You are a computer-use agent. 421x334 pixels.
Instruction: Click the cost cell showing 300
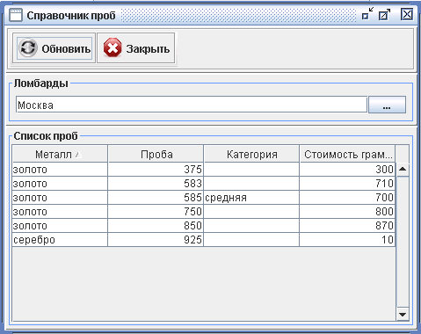coord(347,170)
